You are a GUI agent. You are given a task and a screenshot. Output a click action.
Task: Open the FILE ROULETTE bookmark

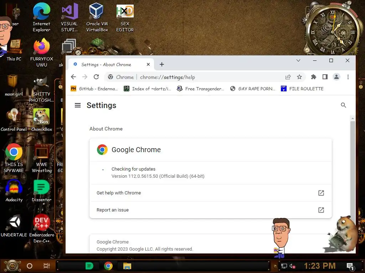click(302, 89)
